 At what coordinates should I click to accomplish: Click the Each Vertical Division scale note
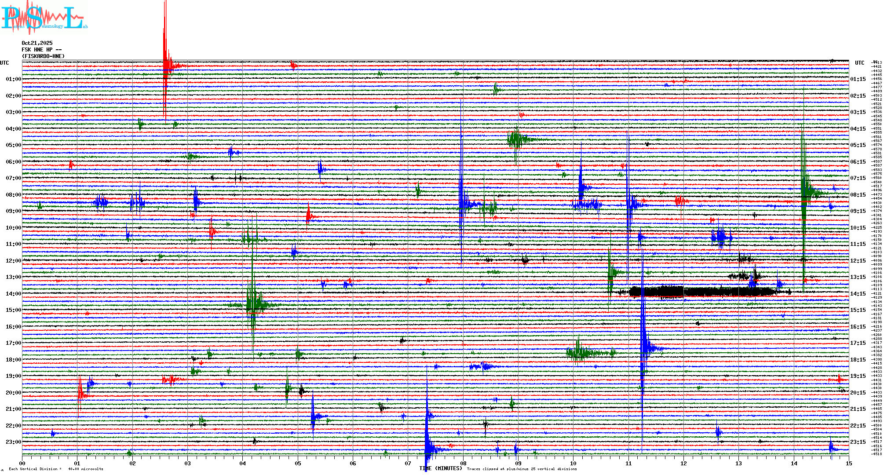pos(56,469)
